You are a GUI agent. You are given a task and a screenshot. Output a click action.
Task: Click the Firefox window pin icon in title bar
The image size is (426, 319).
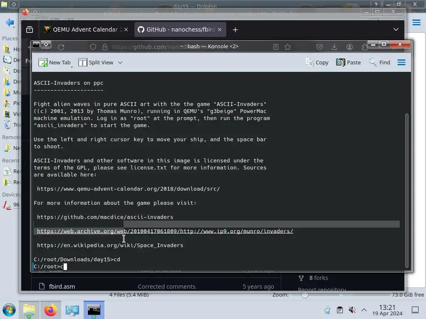(x=35, y=12)
